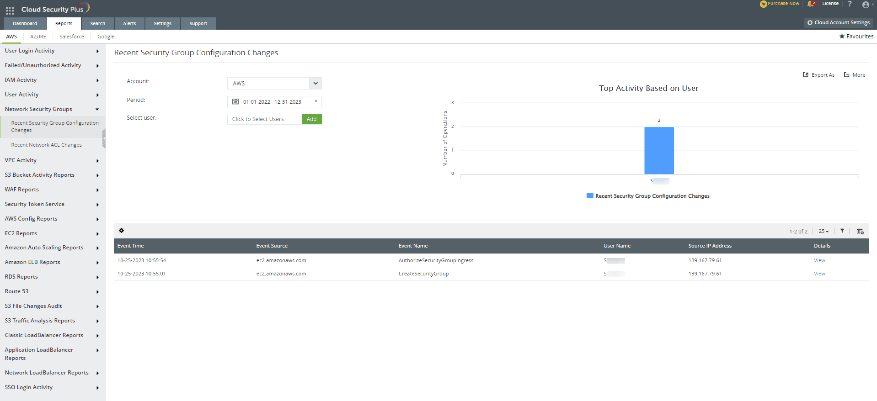Sort by Event Time column header
The height and width of the screenshot is (401, 877).
(130, 246)
